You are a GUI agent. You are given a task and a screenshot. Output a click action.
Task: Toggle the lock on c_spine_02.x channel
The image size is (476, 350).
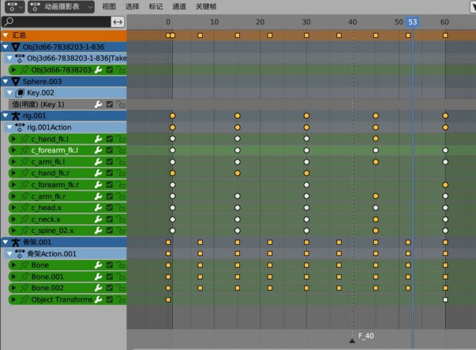(x=121, y=230)
